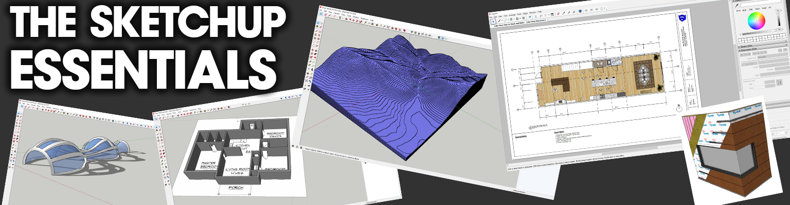Switch to the Grays tab in Colors panel
Image resolution: width=790 pixels, height=205 pixels.
(x=757, y=9)
